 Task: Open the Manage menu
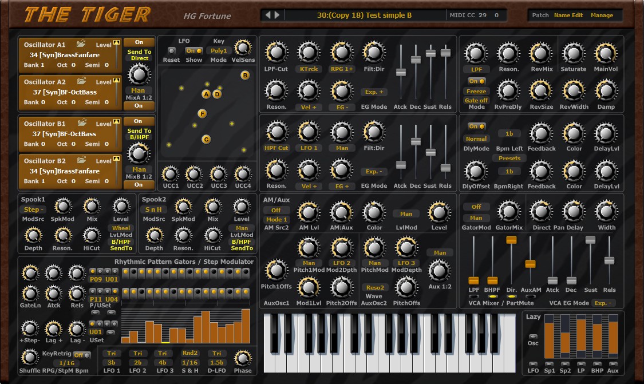(602, 15)
